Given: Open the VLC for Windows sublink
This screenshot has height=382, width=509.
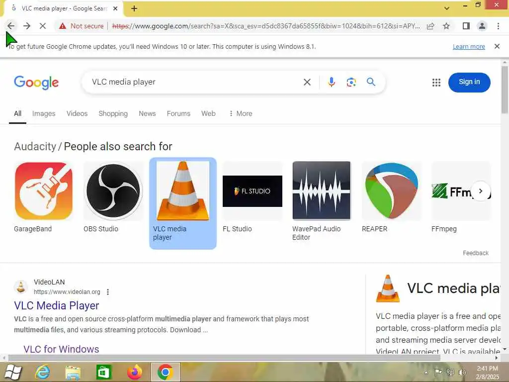Looking at the screenshot, I should point(61,349).
